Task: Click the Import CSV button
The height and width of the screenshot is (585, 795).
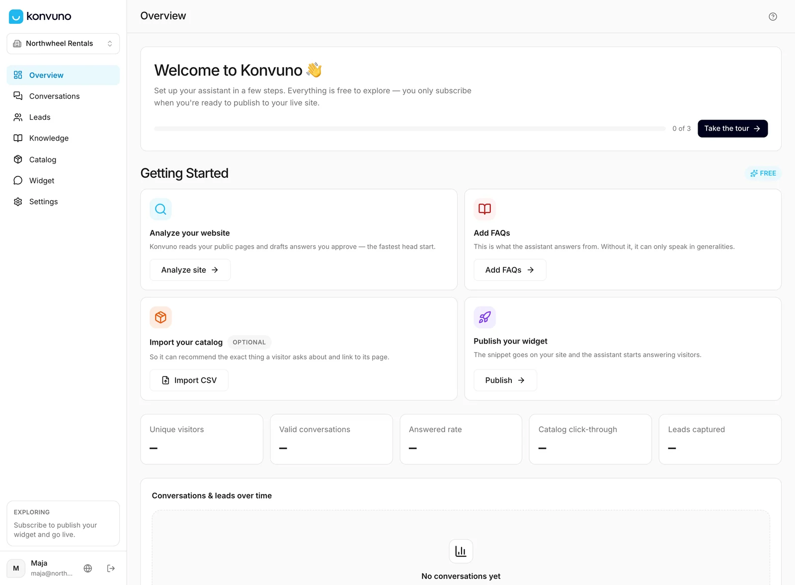Action: click(189, 380)
